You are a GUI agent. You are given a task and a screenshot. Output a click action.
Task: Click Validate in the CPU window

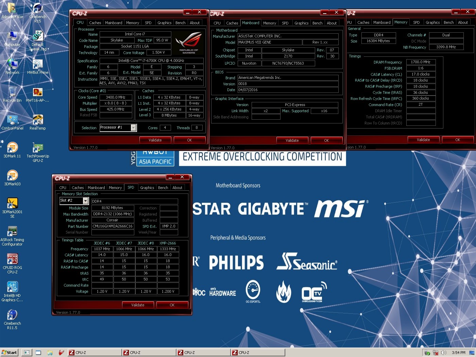coord(155,140)
